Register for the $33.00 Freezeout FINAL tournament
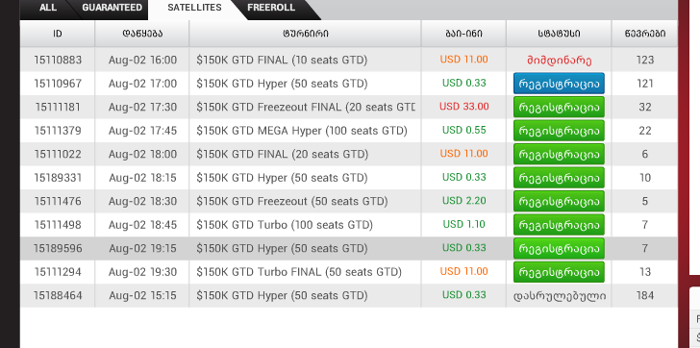This screenshot has width=700, height=348. tap(559, 107)
